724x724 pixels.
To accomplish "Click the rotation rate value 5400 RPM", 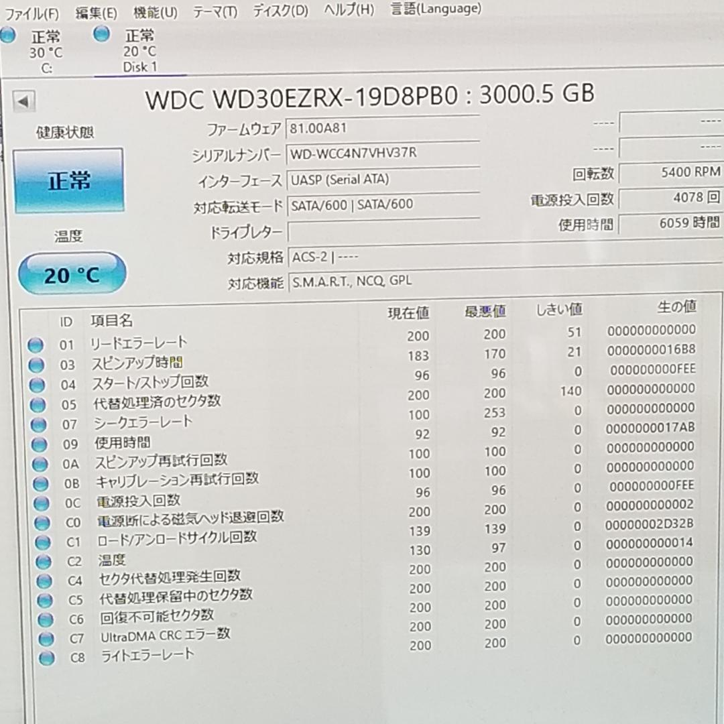I will click(x=671, y=173).
